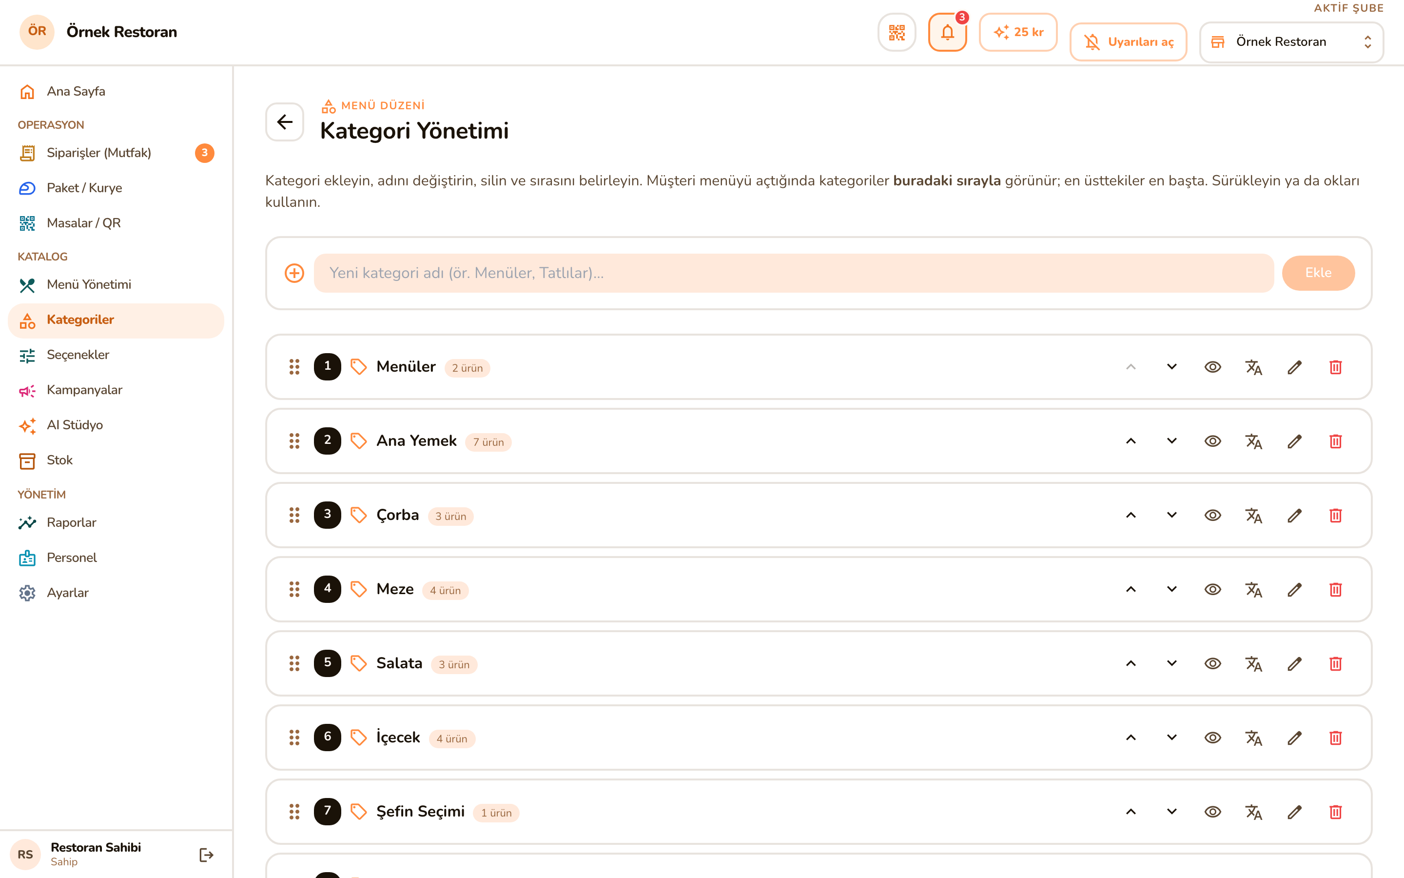The image size is (1404, 878).
Task: Click the new category name input field
Action: [x=794, y=273]
